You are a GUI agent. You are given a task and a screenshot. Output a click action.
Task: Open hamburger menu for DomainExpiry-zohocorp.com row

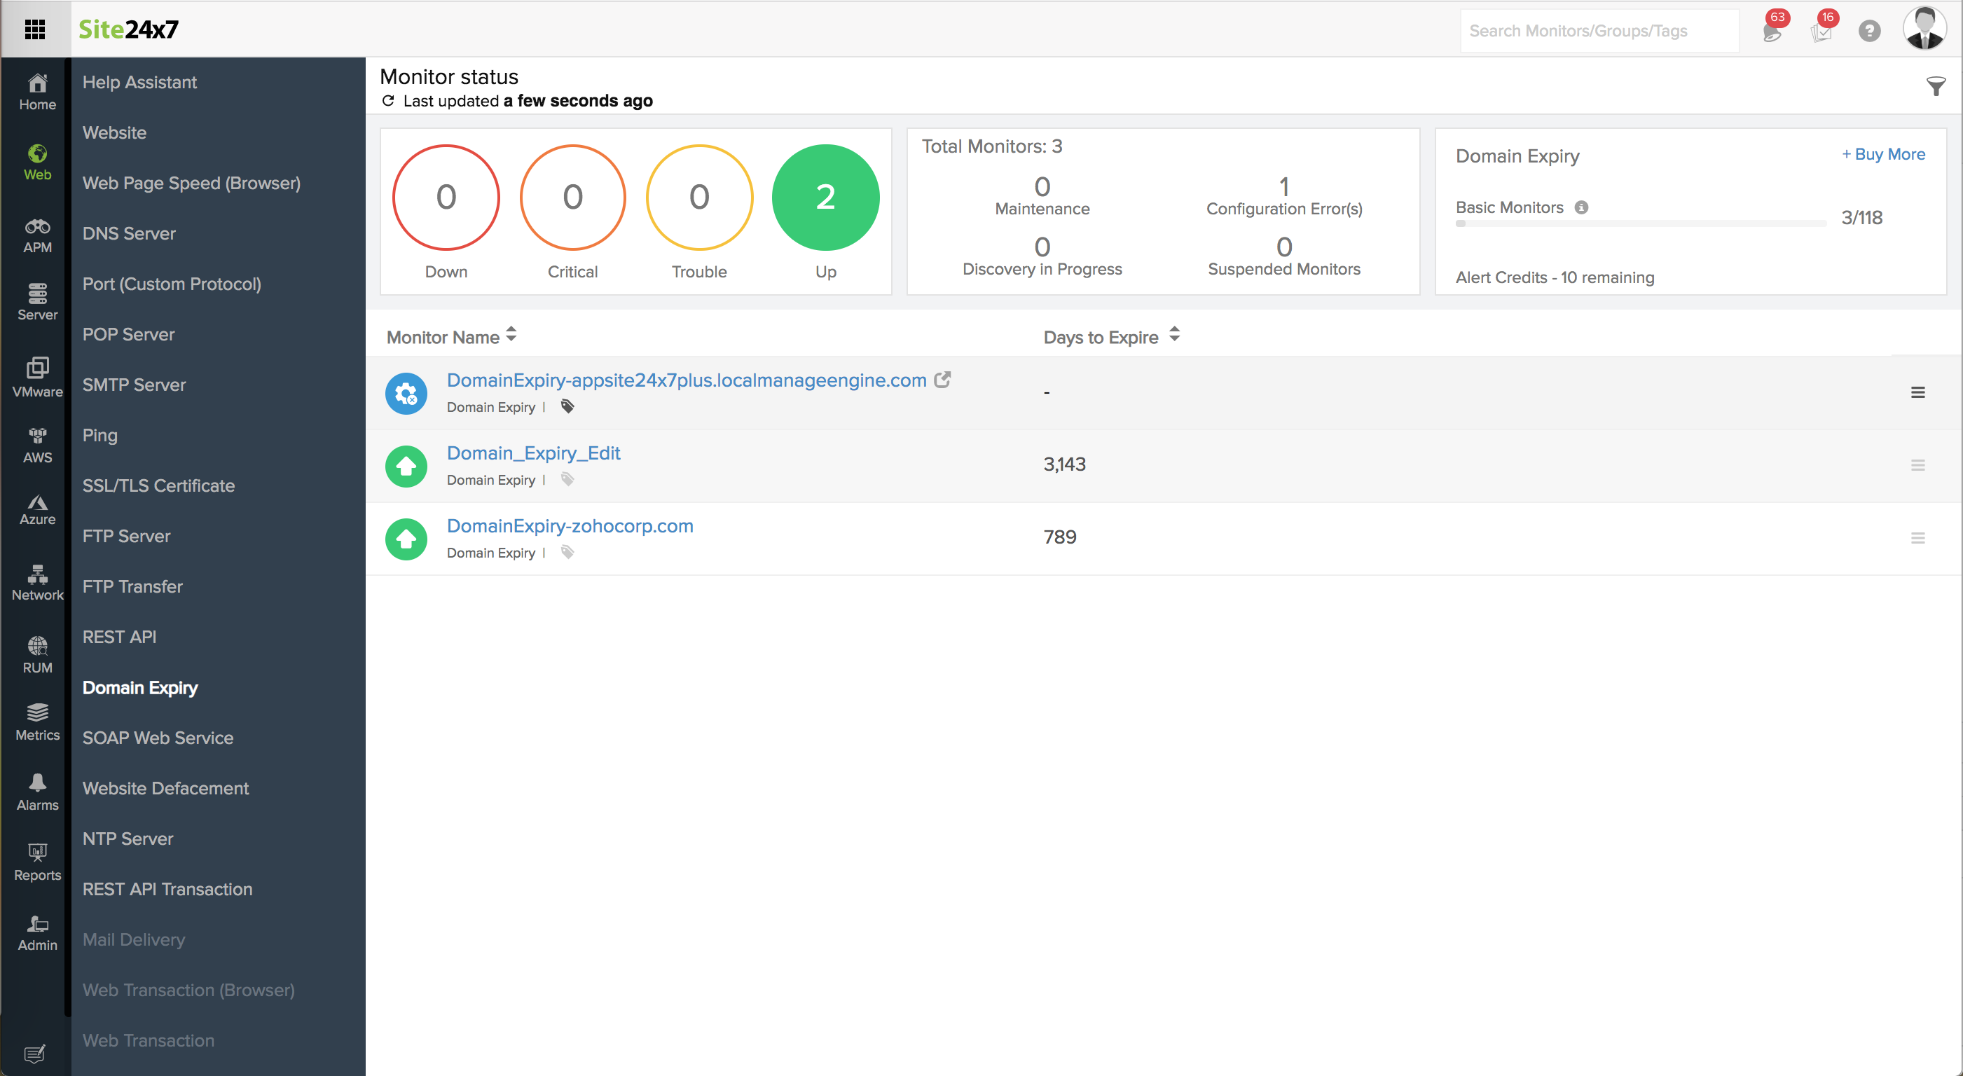coord(1917,538)
